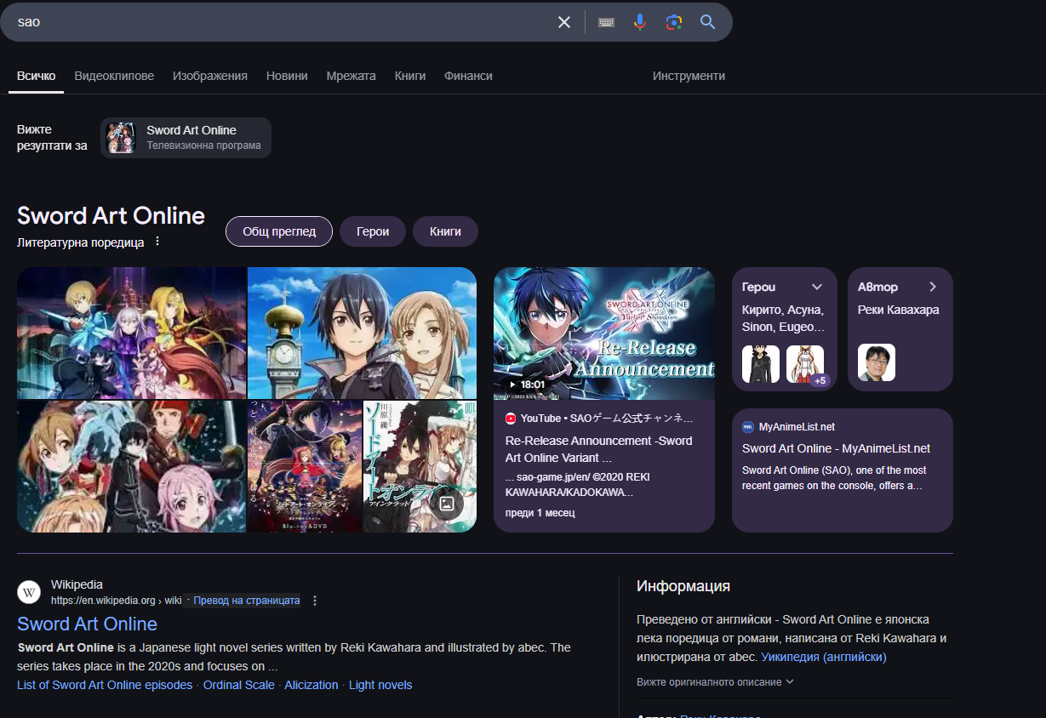The width and height of the screenshot is (1046, 718).
Task: Select the Всичко tab
Action: [x=36, y=76]
